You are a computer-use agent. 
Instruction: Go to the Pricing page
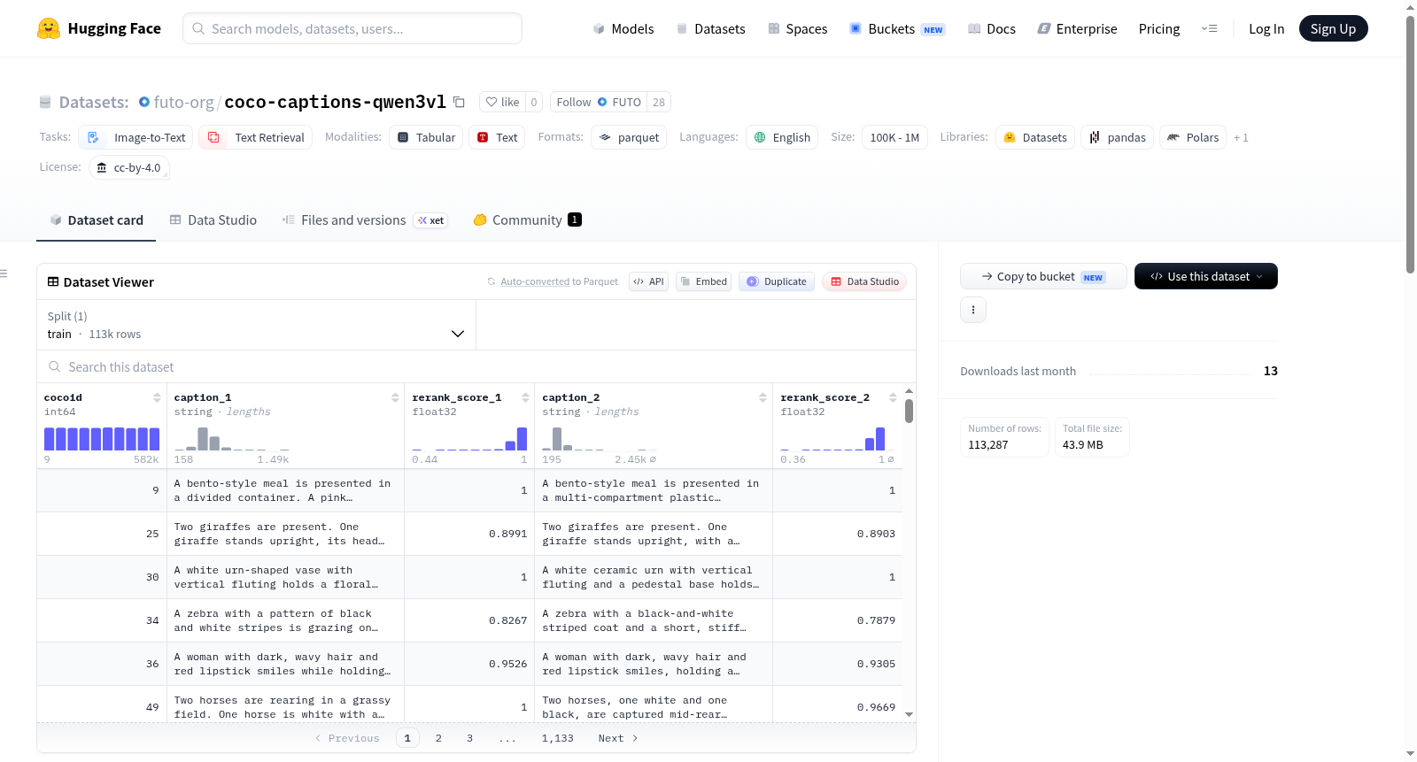tap(1159, 28)
